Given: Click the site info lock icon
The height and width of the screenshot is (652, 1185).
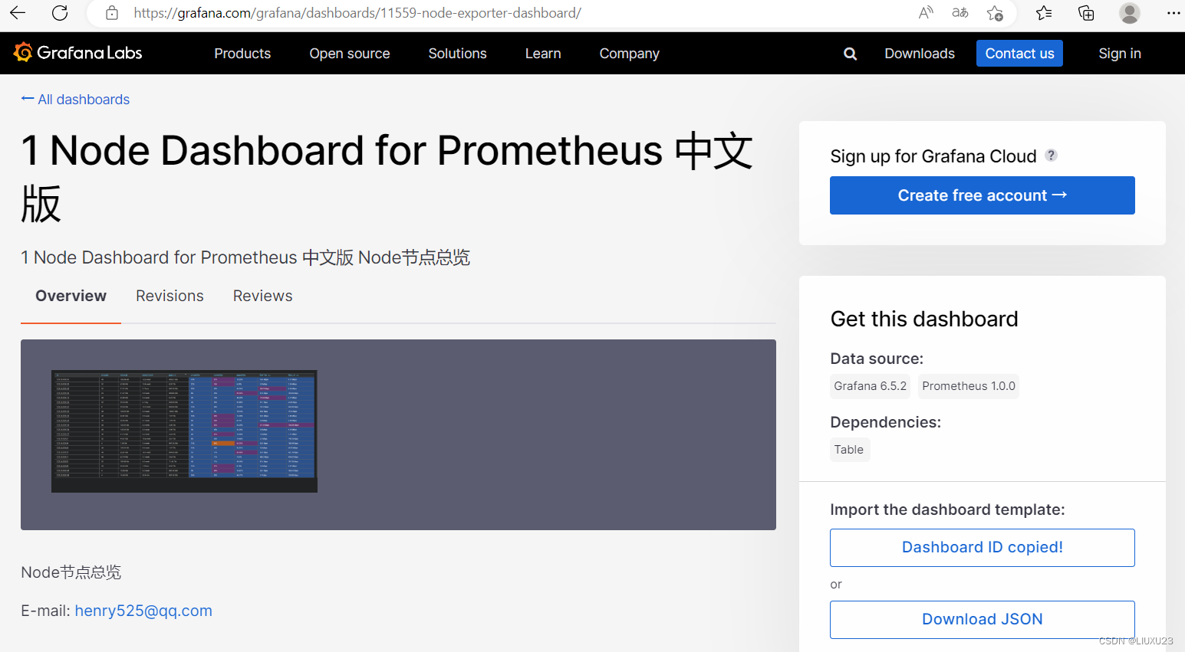Looking at the screenshot, I should point(112,13).
